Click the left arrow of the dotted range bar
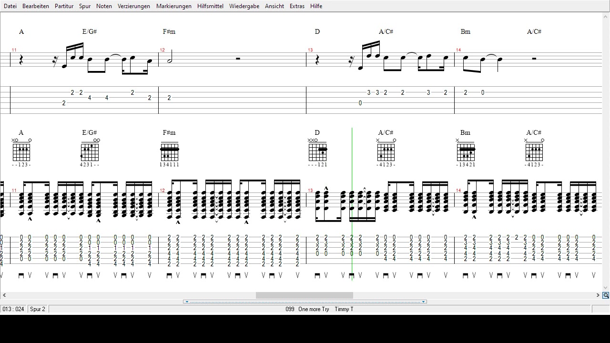 coord(187,302)
